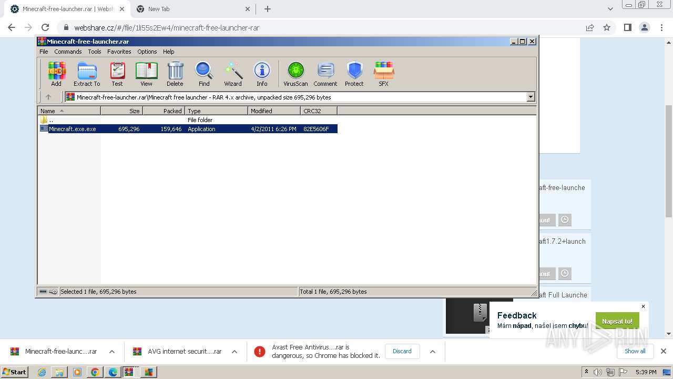673x379 pixels.
Task: Click the Add toolbar icon in WinRAR
Action: pyautogui.click(x=56, y=74)
